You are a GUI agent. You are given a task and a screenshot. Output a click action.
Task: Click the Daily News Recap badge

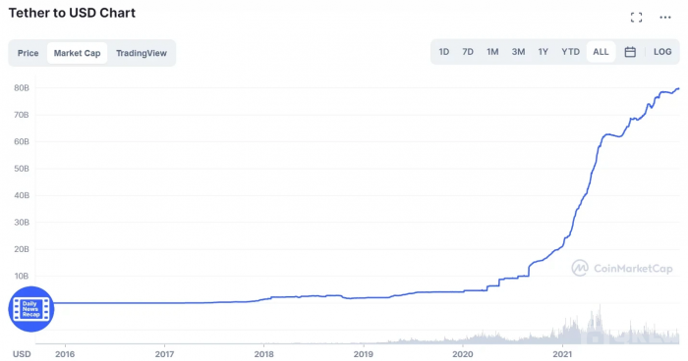pyautogui.click(x=31, y=309)
